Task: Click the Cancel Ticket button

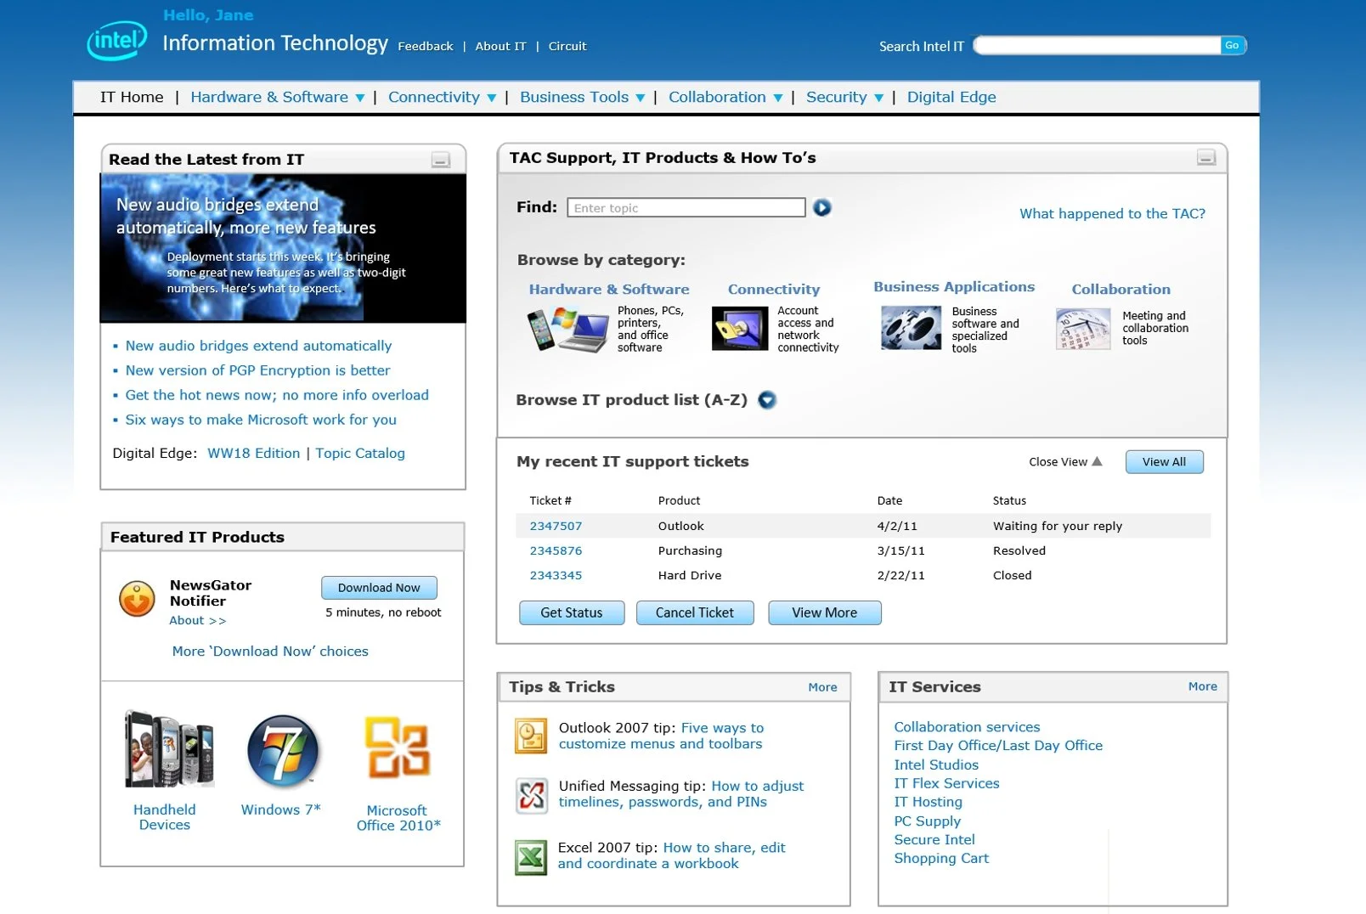Action: [695, 612]
